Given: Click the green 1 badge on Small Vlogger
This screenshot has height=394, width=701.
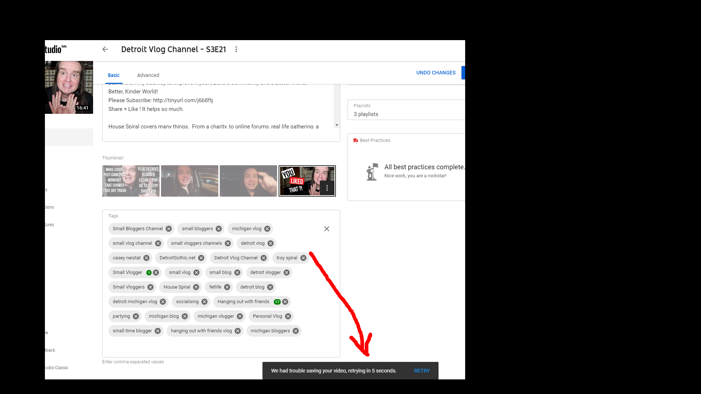Looking at the screenshot, I should [x=149, y=273].
